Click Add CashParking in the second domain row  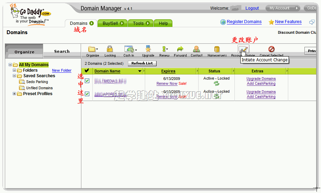(x=261, y=96)
